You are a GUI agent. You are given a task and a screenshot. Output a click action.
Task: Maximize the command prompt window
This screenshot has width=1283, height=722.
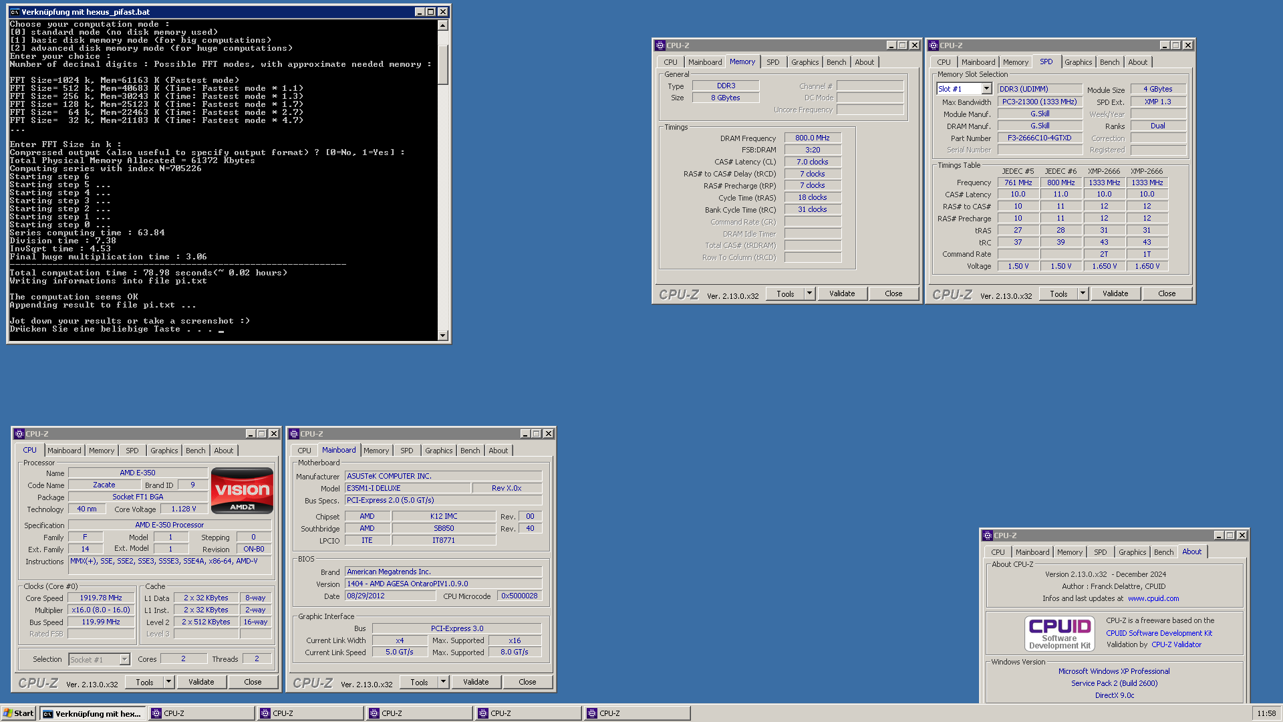pos(431,12)
